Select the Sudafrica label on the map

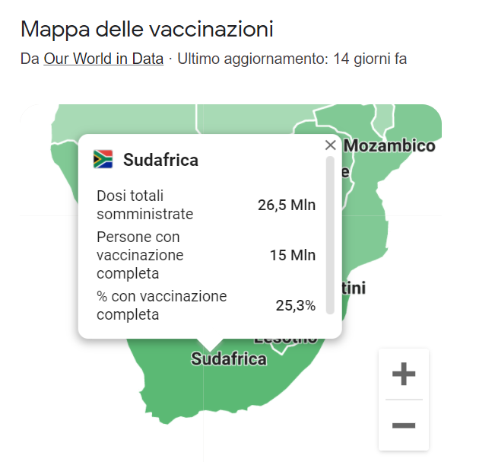(x=229, y=359)
